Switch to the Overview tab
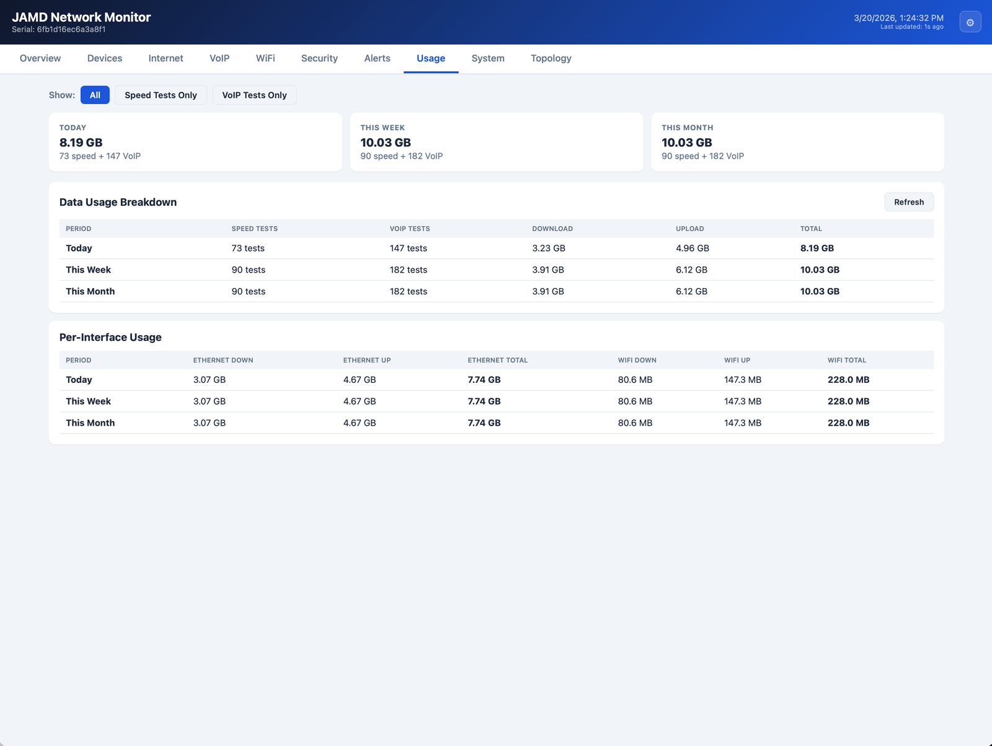This screenshot has height=746, width=992. click(40, 58)
